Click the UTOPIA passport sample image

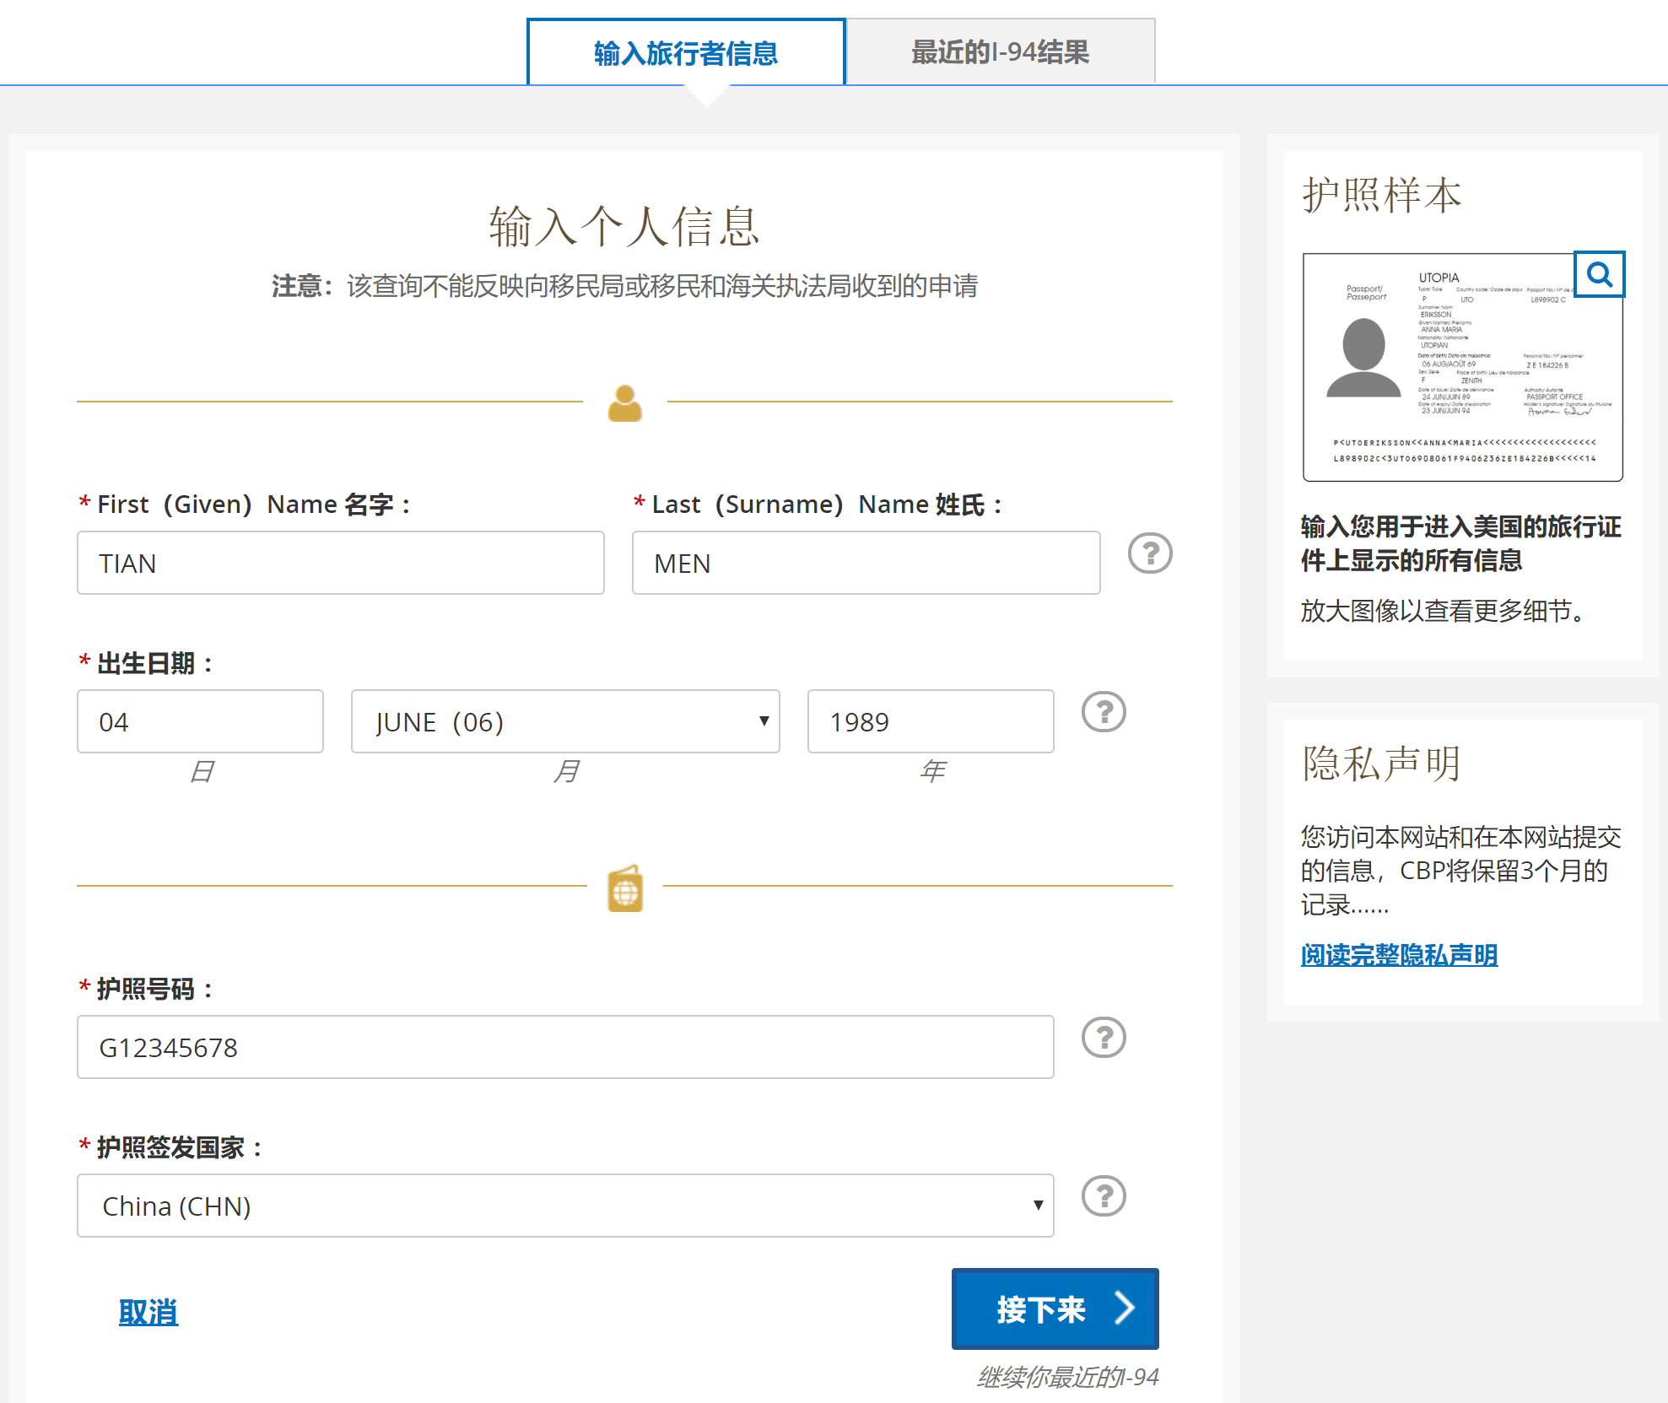(x=1462, y=368)
